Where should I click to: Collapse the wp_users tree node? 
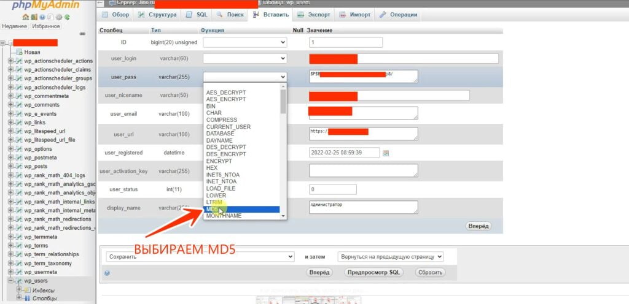point(10,281)
